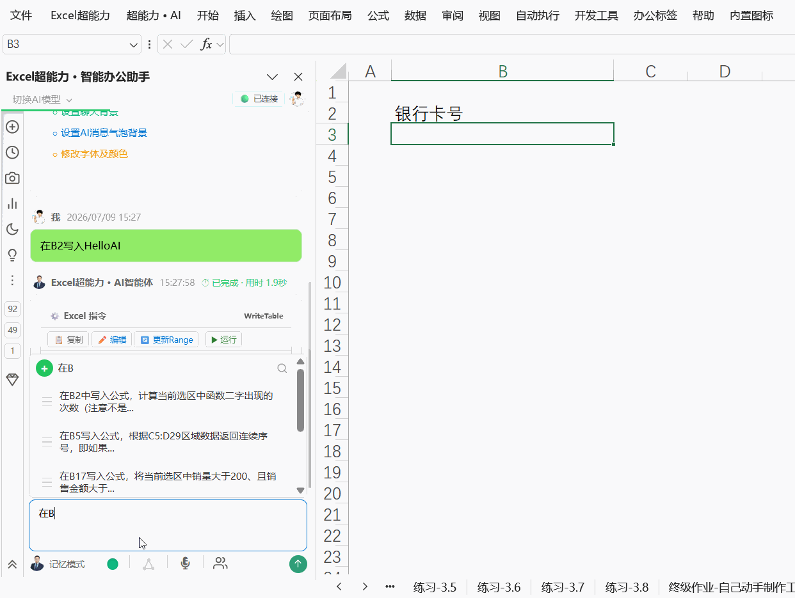Click the 设置AI消息气泡背景 link
The width and height of the screenshot is (795, 598).
click(104, 133)
